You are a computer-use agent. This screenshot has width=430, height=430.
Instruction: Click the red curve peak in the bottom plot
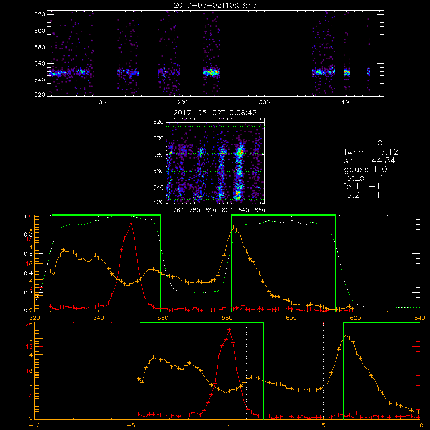click(229, 330)
